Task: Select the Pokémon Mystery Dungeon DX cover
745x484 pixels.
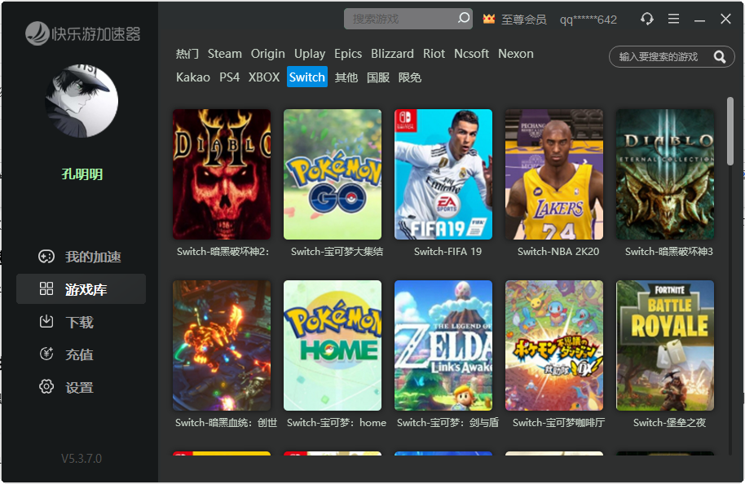Action: 554,345
